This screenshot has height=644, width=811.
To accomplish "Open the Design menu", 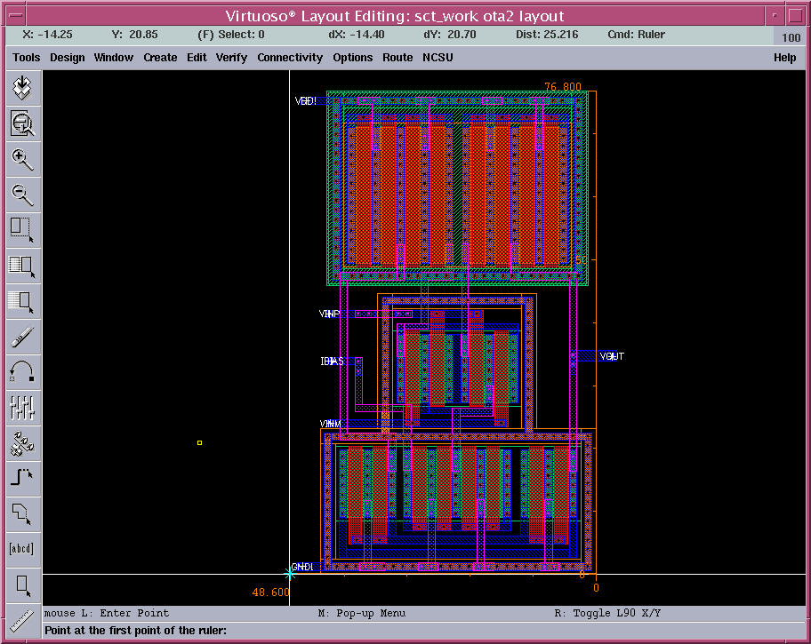I will [68, 58].
